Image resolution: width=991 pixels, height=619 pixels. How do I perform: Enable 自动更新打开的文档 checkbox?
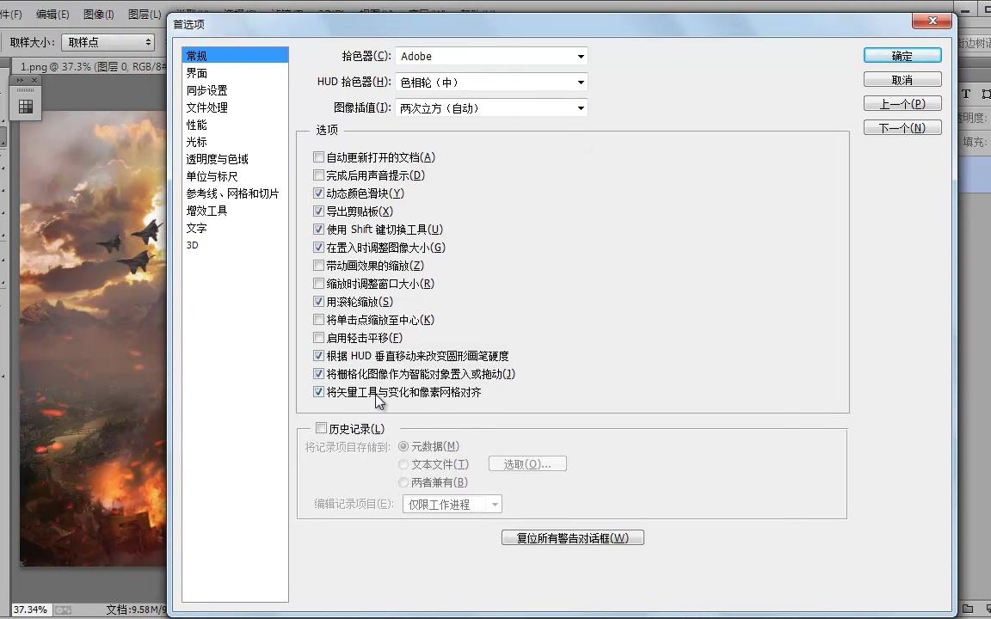319,156
